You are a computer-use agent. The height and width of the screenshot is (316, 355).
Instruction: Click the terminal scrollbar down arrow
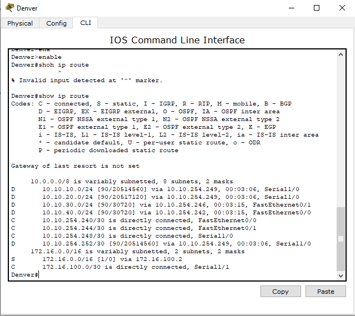(341, 275)
